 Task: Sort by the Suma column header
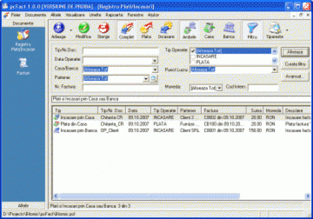[x=255, y=110]
